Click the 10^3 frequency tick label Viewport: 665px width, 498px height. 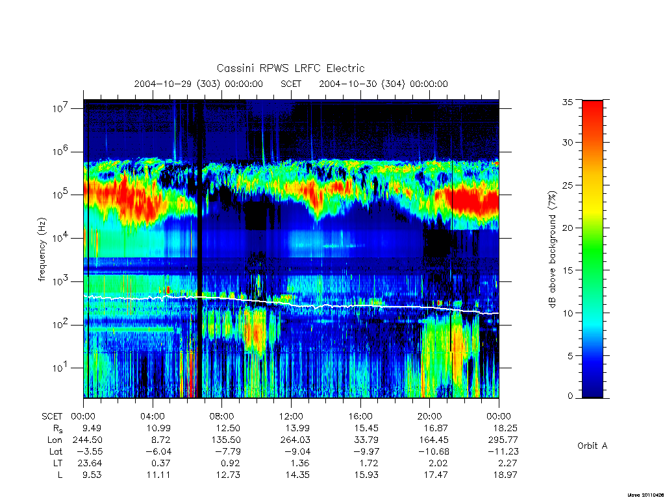(x=61, y=280)
